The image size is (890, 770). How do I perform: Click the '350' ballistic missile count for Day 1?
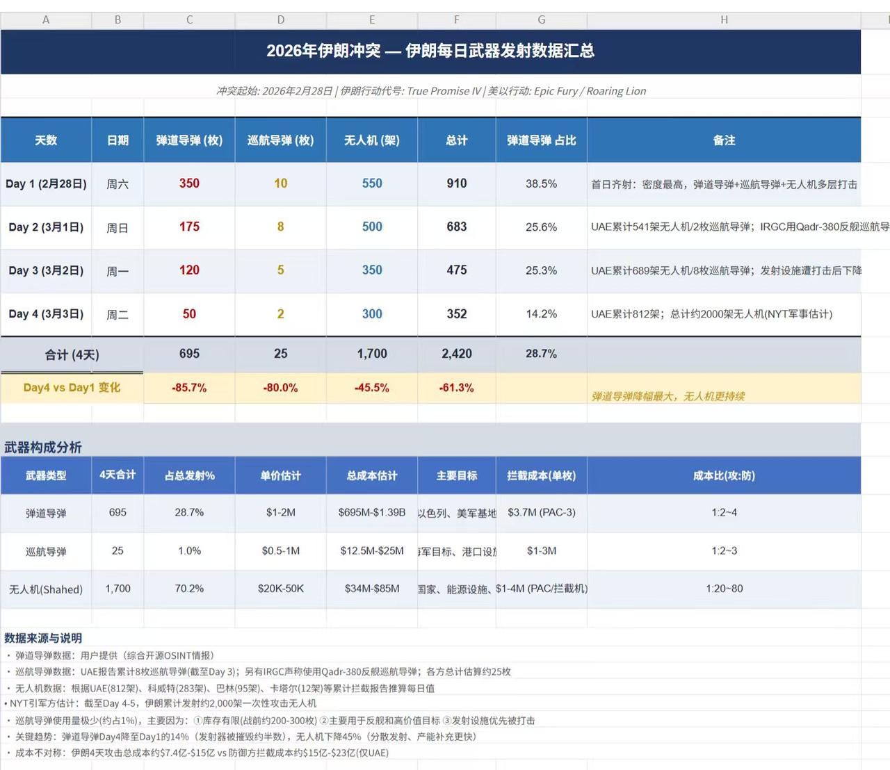(188, 183)
